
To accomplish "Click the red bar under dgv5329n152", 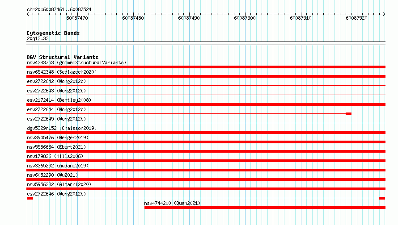I will click(x=206, y=133).
